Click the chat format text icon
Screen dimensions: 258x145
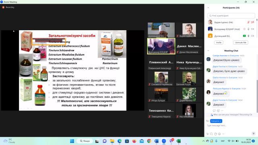[x=208, y=134]
